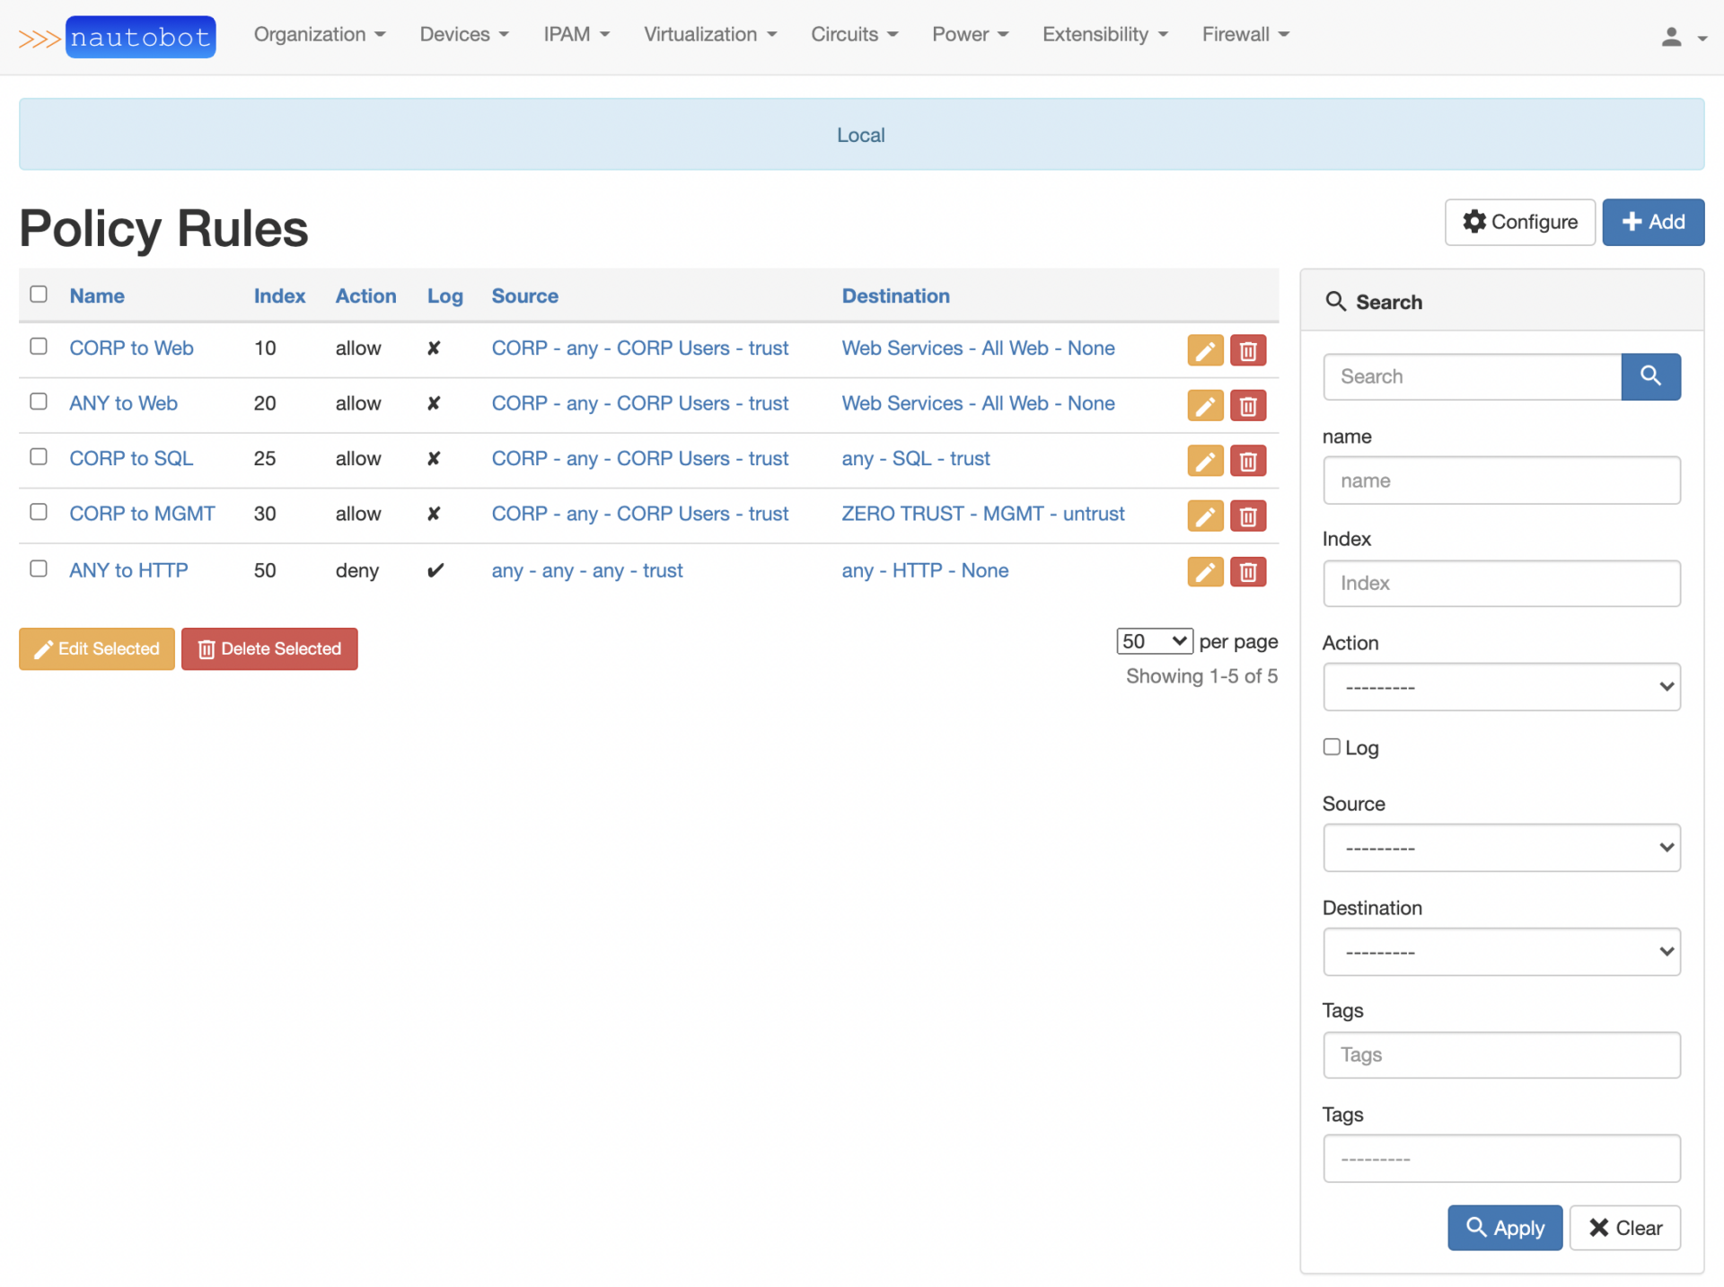Open the IPAM menu
Viewport: 1724px width, 1287px height.
tap(576, 35)
